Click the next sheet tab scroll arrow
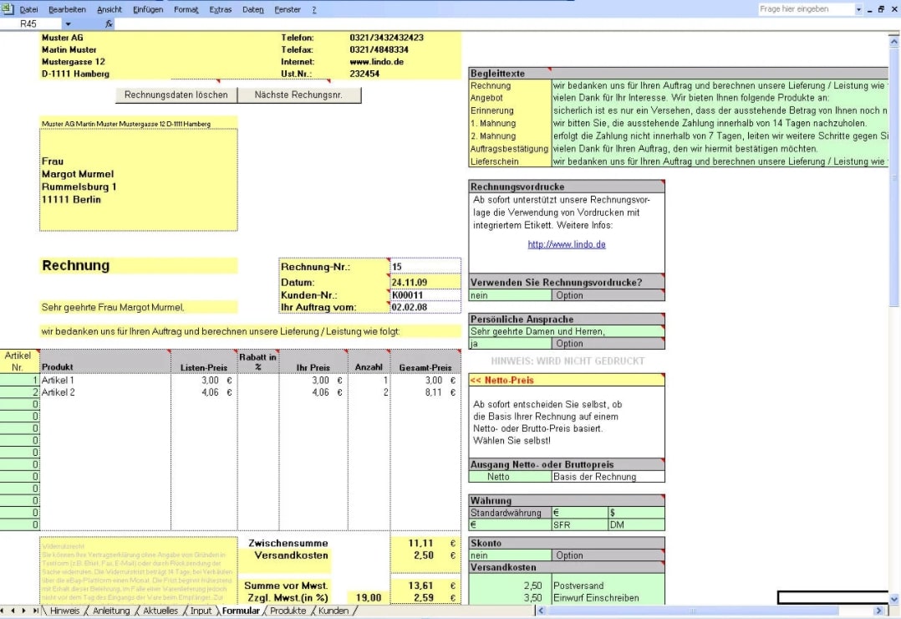 [23, 611]
